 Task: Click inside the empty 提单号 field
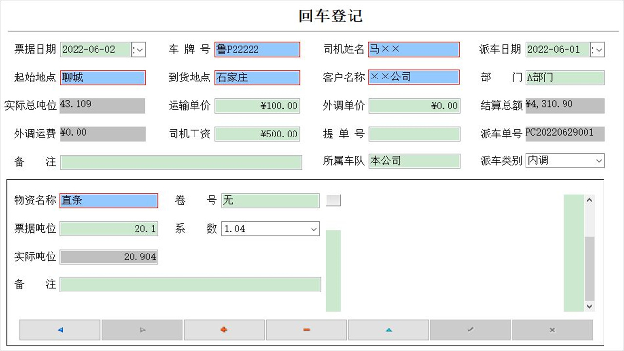point(413,134)
